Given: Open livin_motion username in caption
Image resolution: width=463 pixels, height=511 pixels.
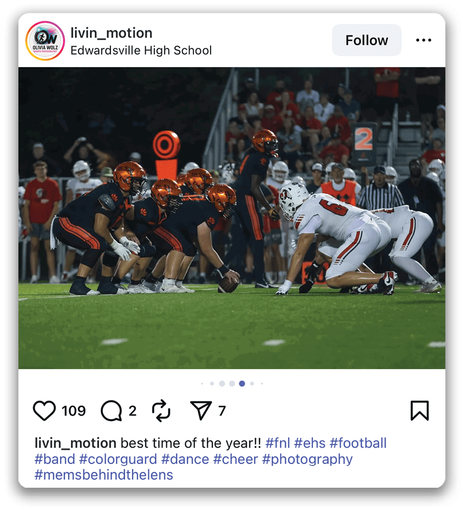Looking at the screenshot, I should coord(75,443).
